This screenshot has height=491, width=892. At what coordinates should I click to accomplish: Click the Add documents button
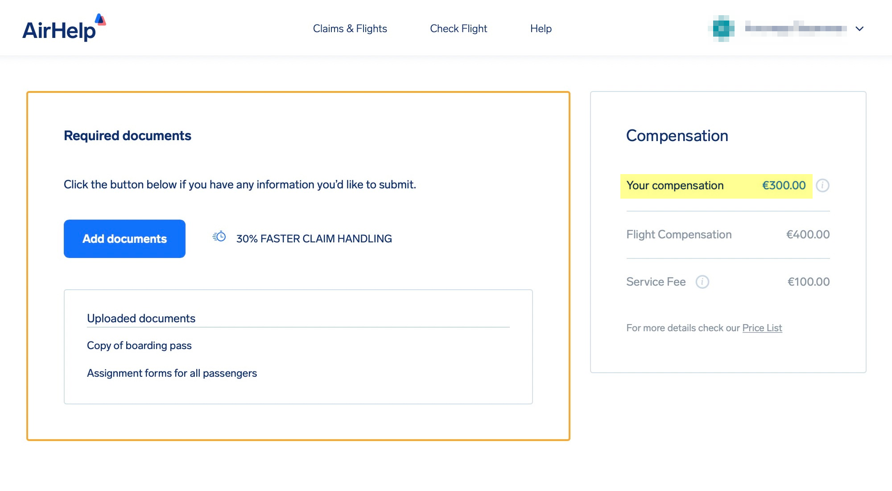click(124, 239)
